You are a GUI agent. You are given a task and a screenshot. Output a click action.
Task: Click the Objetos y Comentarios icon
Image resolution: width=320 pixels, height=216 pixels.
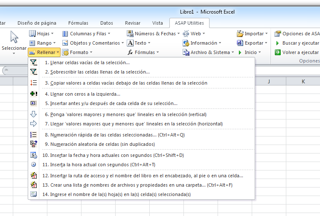pos(65,43)
